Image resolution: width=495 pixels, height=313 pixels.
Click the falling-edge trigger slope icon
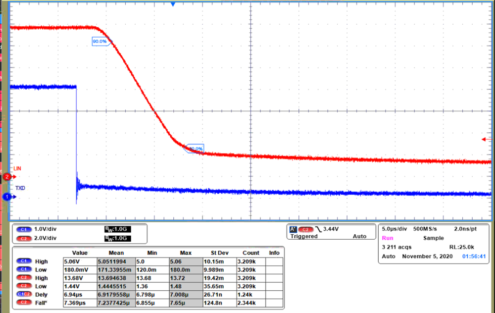[x=319, y=229]
